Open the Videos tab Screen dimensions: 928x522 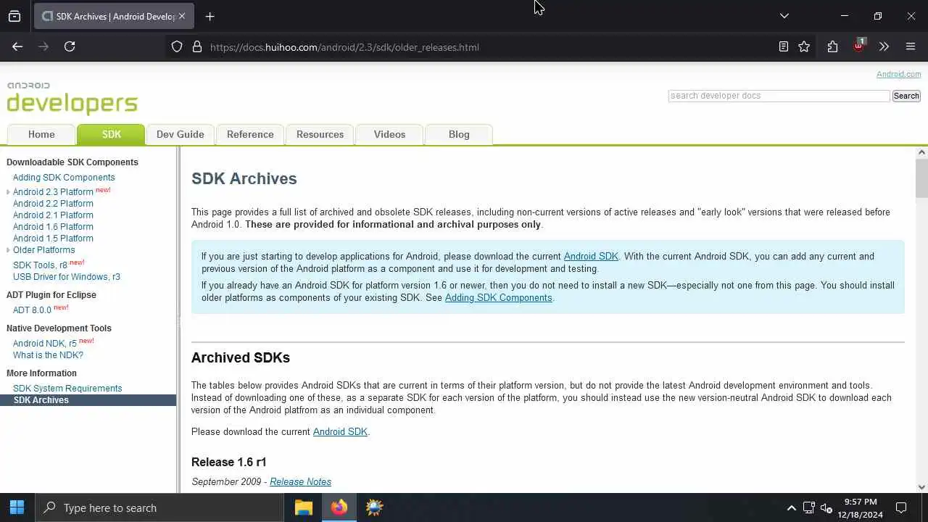coord(389,134)
